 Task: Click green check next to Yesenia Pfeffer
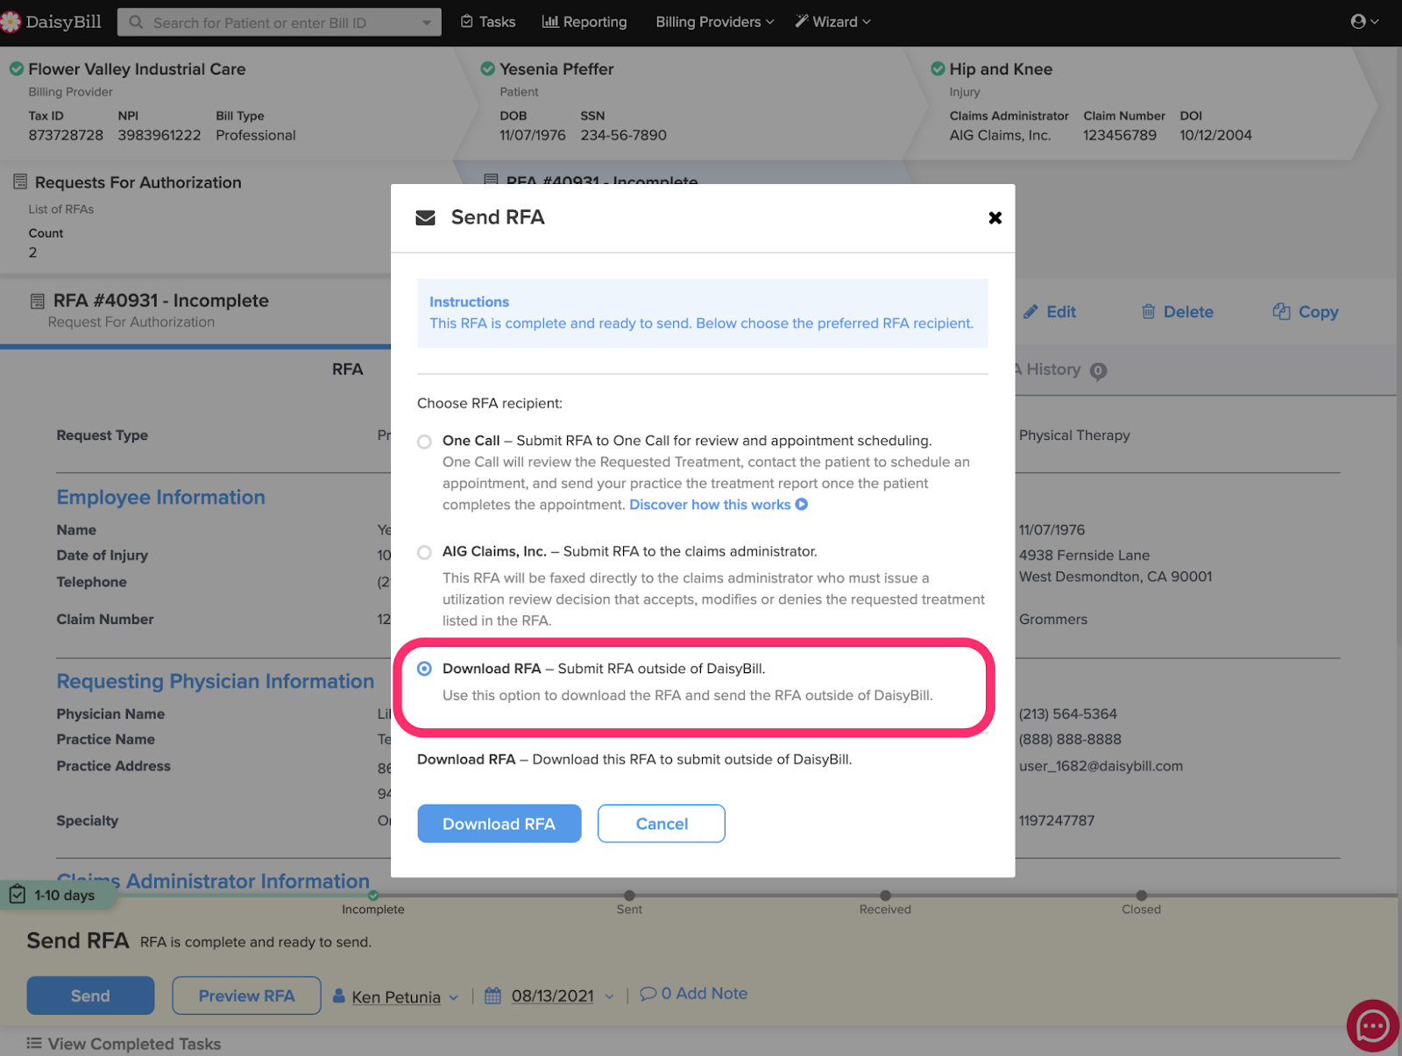(488, 68)
